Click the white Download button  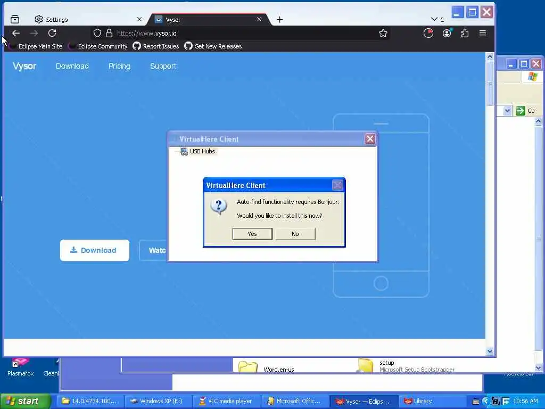pos(95,250)
